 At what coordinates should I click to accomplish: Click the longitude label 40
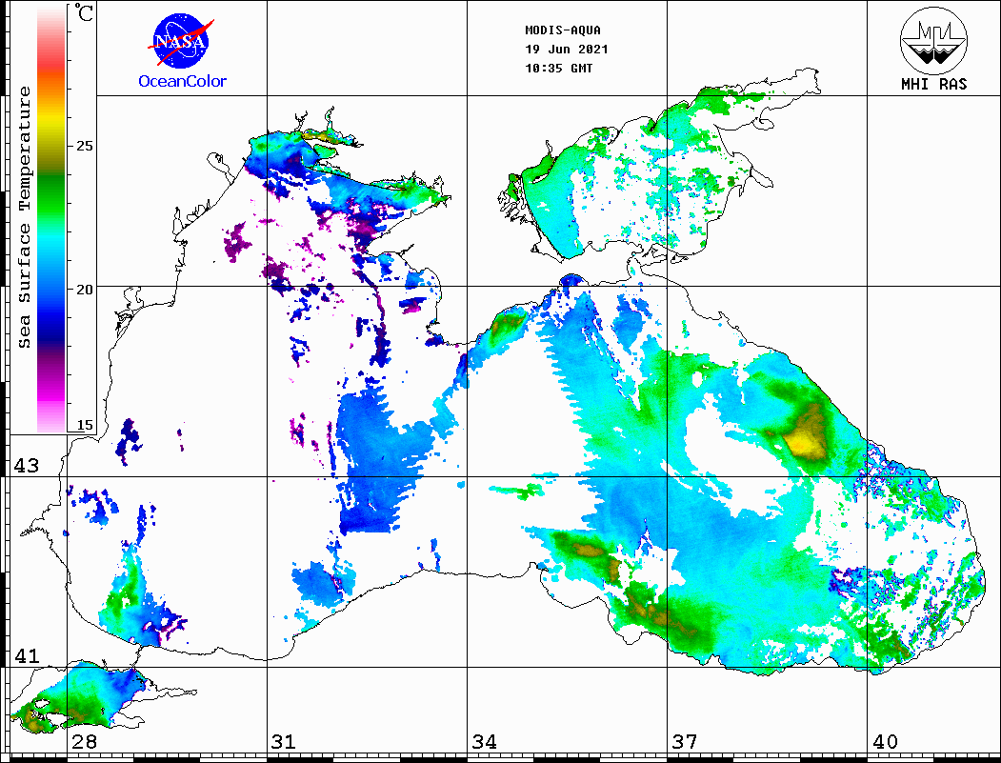pos(885,742)
